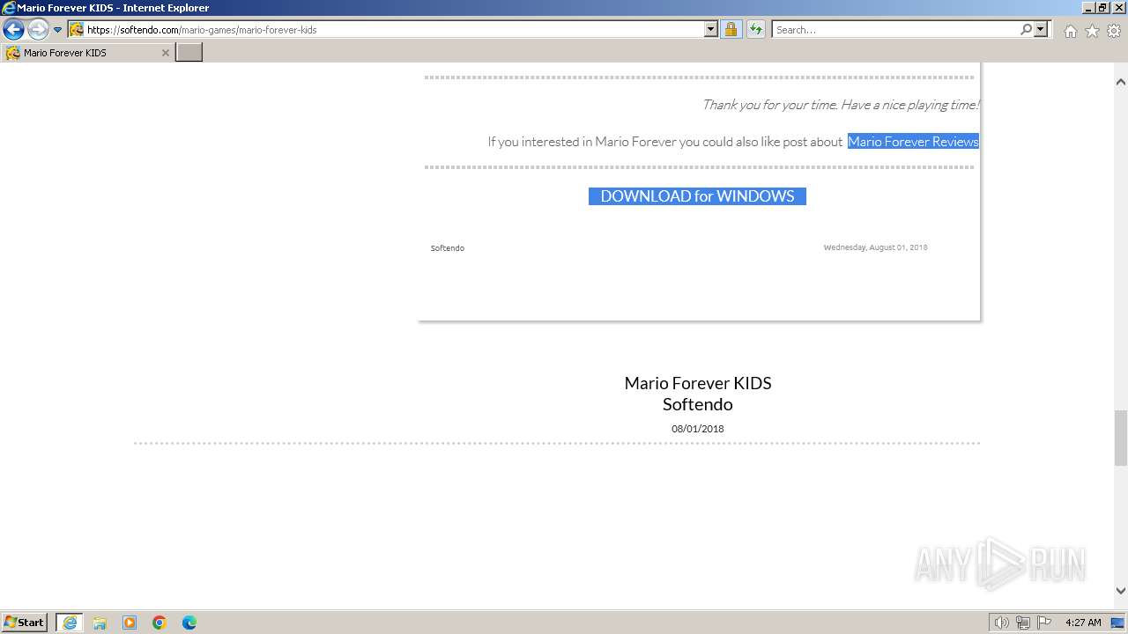
Task: Open Windows Media Player taskbar icon
Action: click(x=130, y=623)
